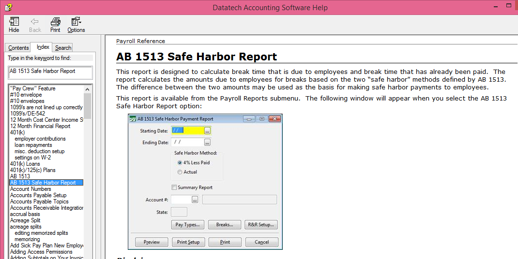This screenshot has height=259, width=518.
Task: Click the Breaks... button
Action: click(225, 225)
